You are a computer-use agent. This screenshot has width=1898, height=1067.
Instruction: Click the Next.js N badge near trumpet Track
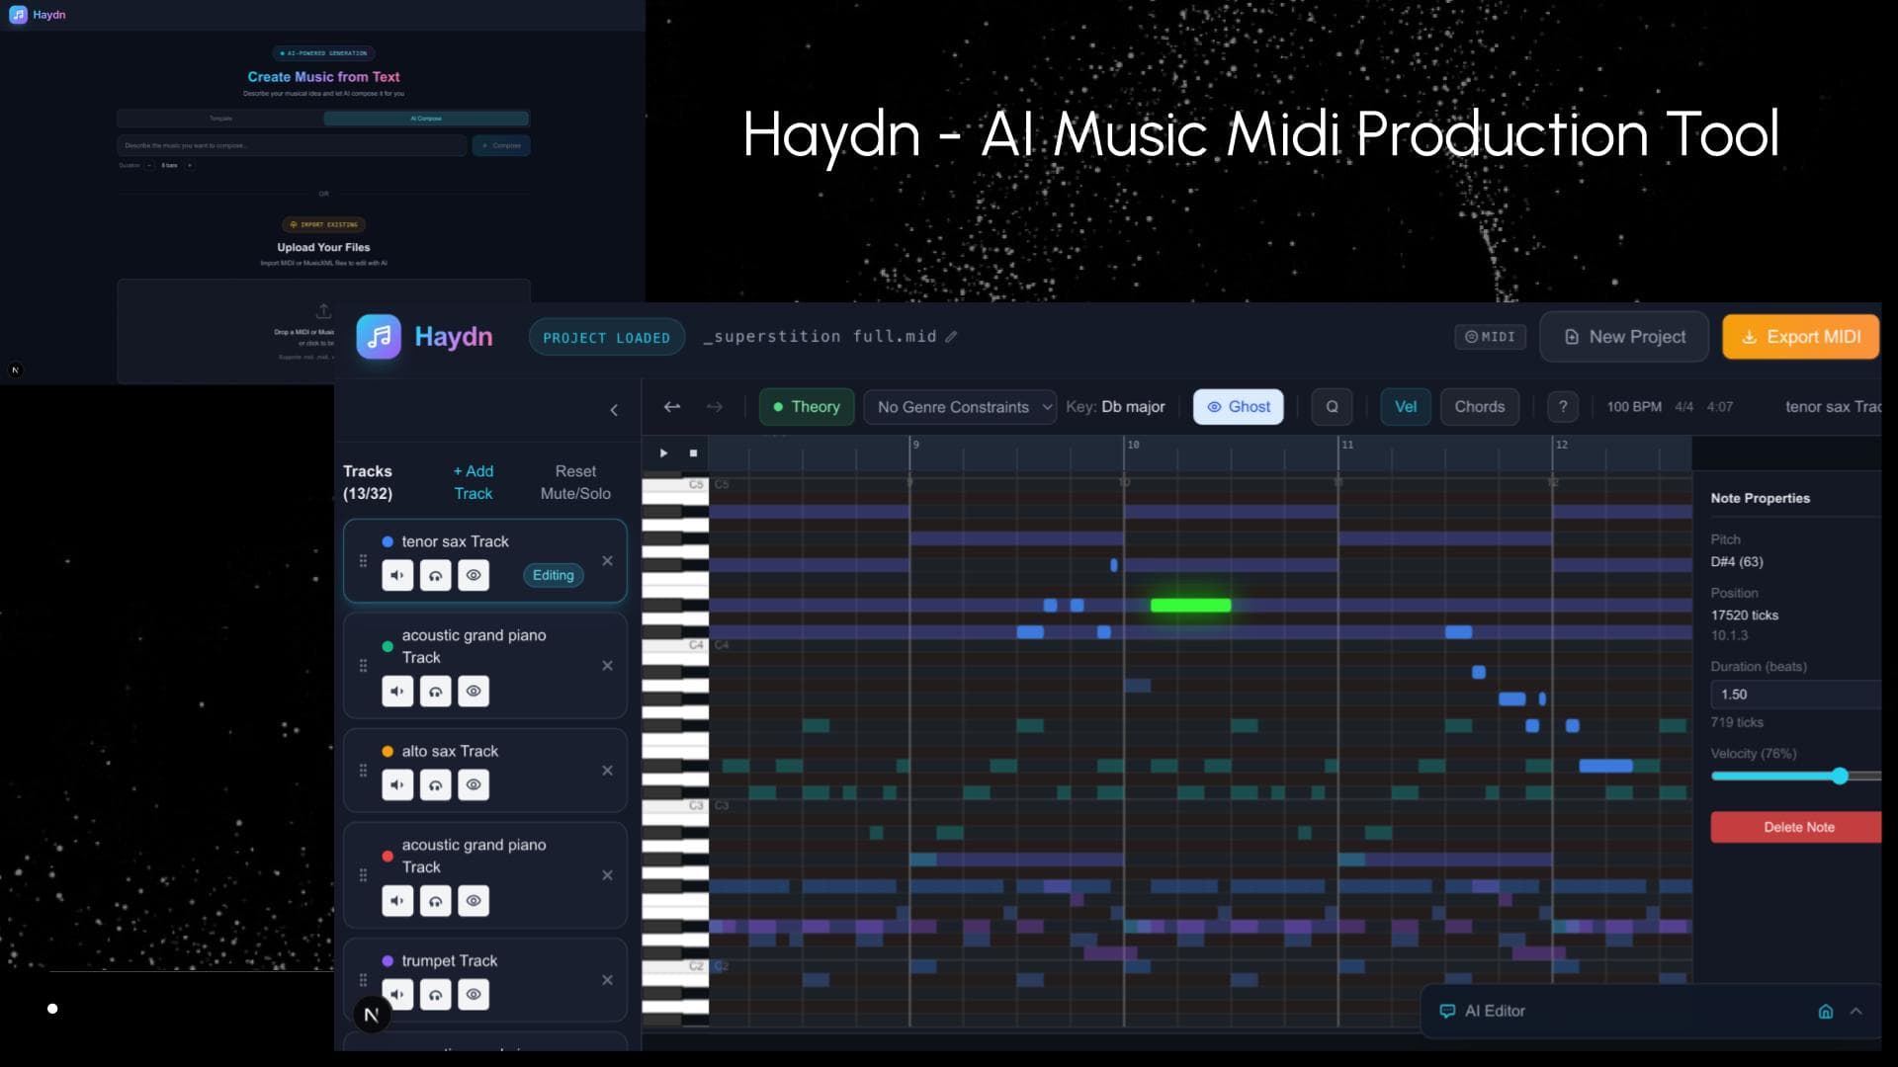click(372, 1015)
